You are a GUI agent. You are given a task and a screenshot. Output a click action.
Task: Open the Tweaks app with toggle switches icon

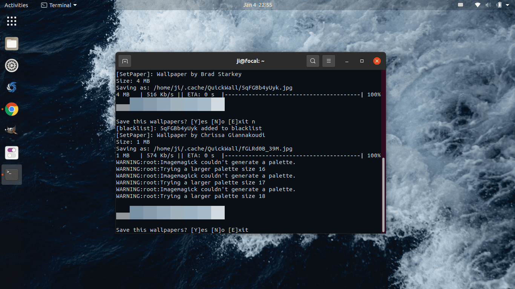pos(12,152)
